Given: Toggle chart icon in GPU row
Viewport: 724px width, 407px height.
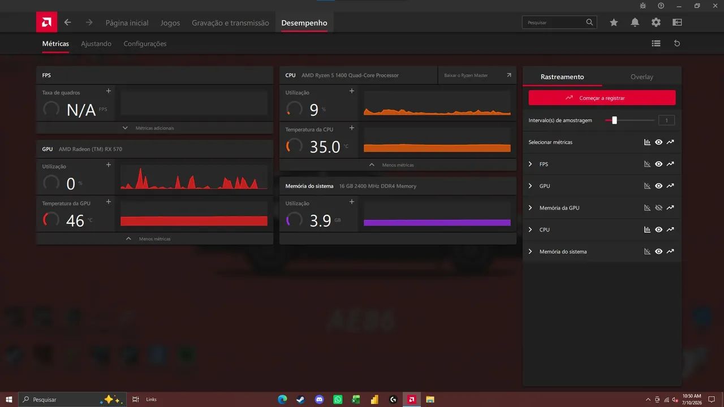Looking at the screenshot, I should [x=647, y=186].
